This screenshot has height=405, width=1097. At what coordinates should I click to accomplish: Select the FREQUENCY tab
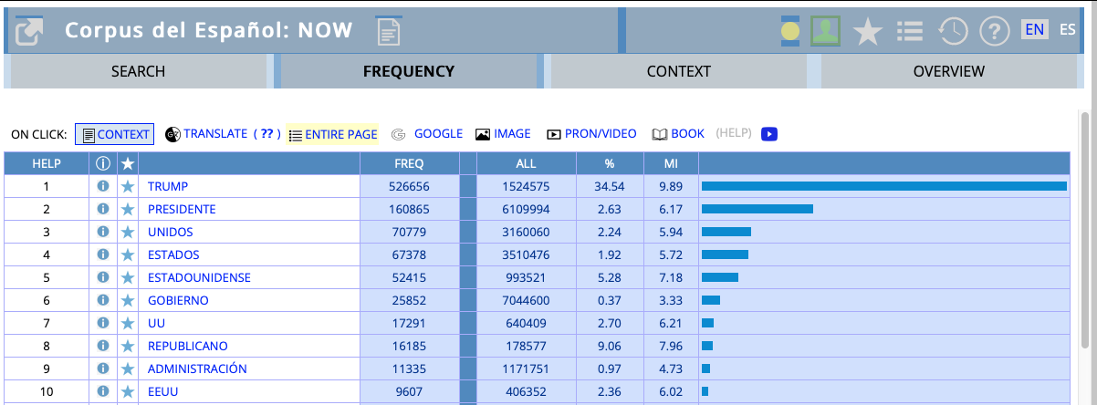(x=409, y=71)
